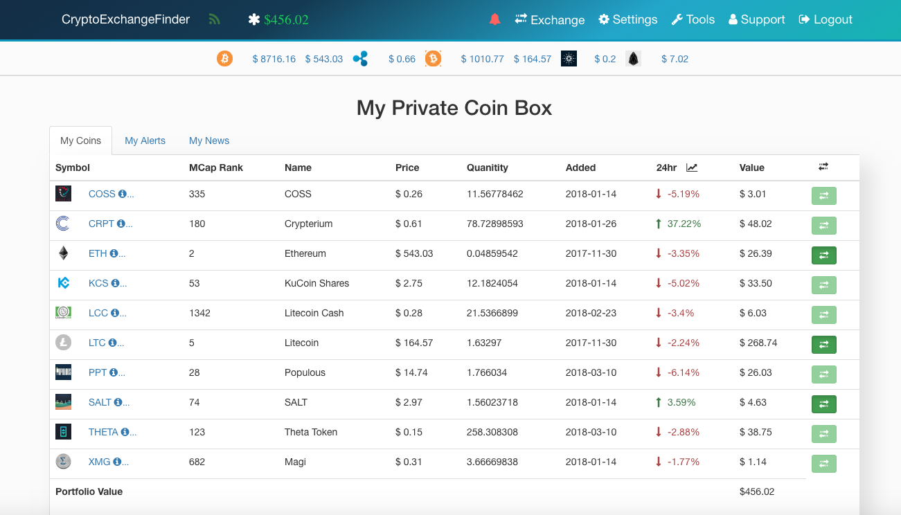Click the $ 8716.16 ticker price

[274, 59]
